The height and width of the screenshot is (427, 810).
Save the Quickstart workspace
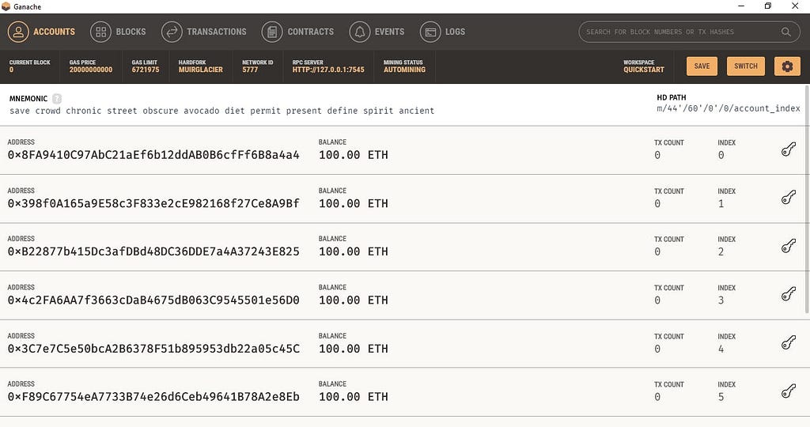pos(702,66)
